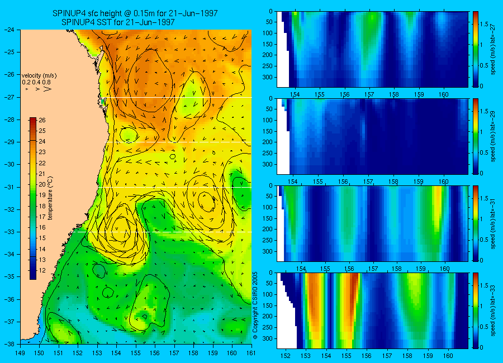
Task: Open the lat=-31 speed section panel
Action: click(372, 223)
